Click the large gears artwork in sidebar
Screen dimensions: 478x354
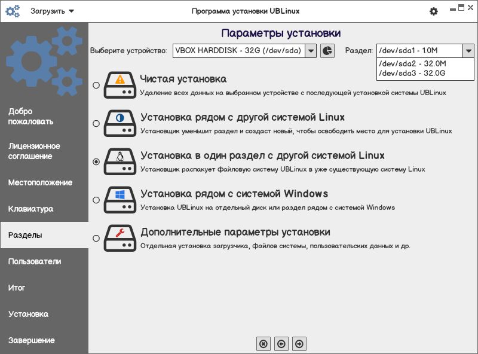tap(44, 61)
